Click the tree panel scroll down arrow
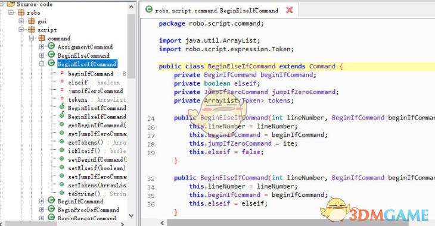This screenshot has width=435, height=226. [x=132, y=215]
